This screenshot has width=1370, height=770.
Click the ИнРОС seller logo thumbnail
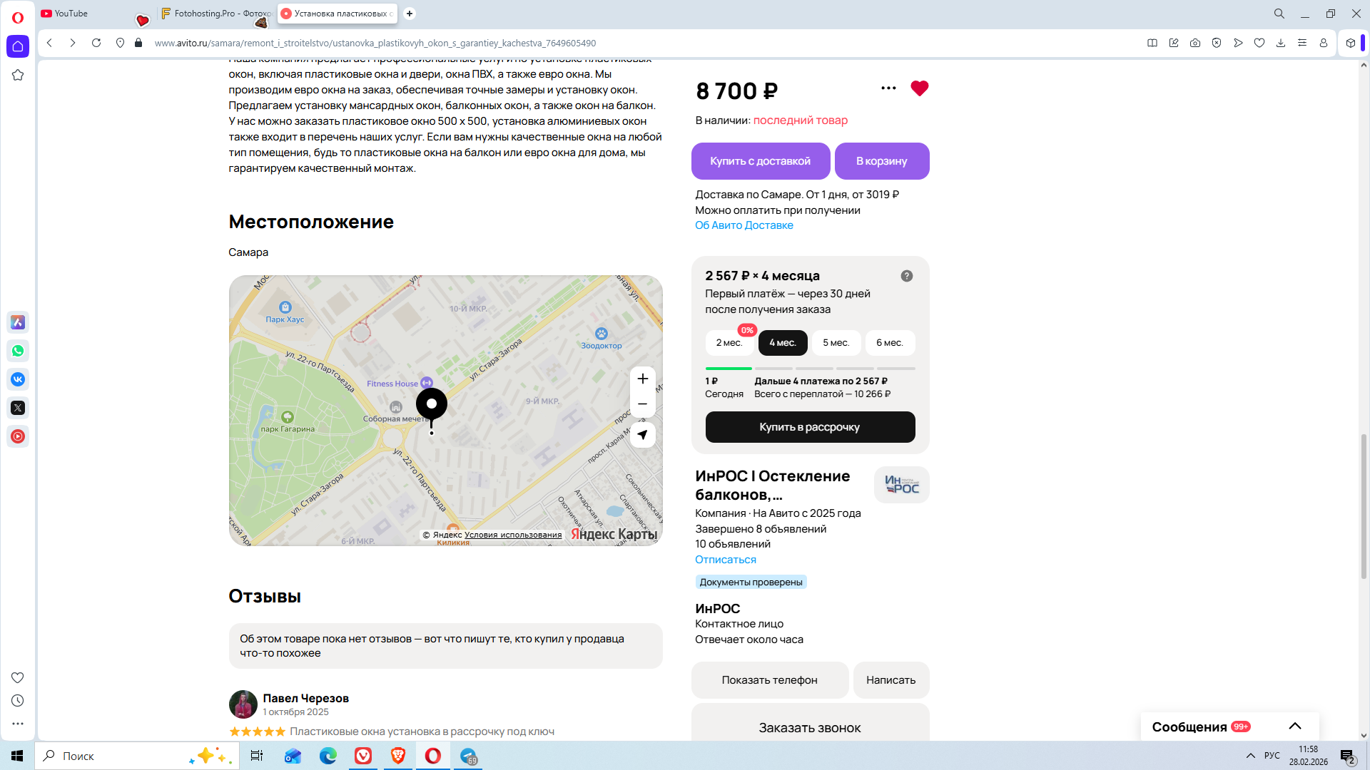click(901, 485)
